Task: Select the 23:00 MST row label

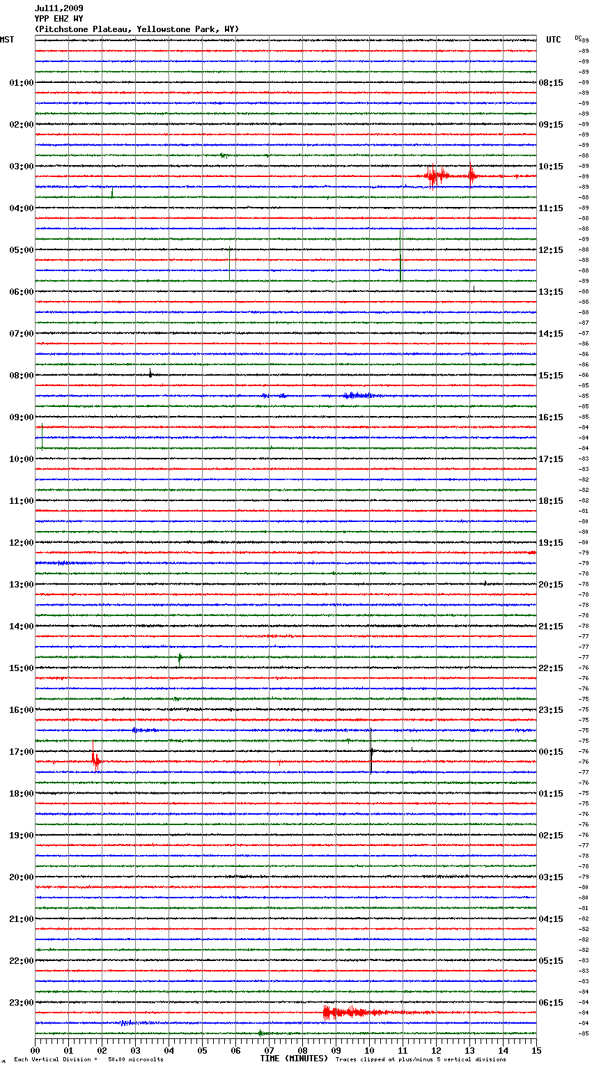Action: point(22,1003)
